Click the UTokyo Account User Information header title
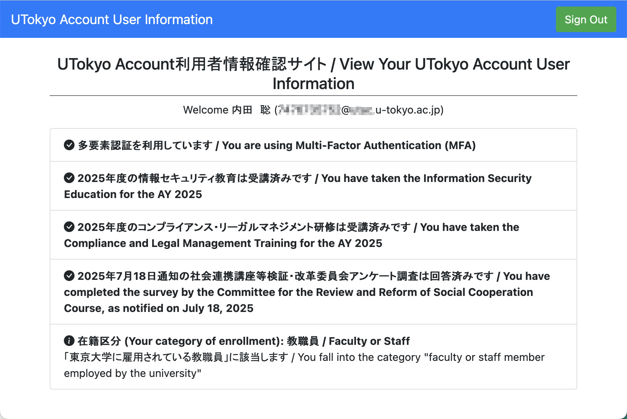Image resolution: width=627 pixels, height=419 pixels. (112, 19)
